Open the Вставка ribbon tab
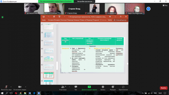Screen dimensions: 169x95 click(57, 20)
